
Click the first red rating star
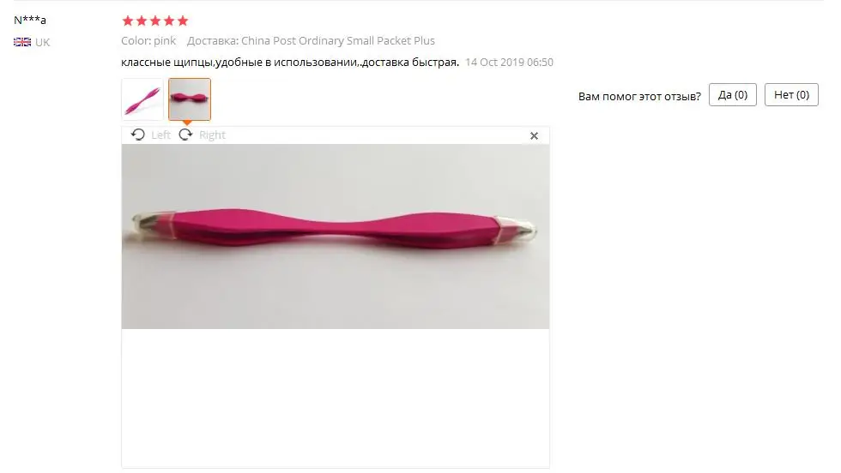pyautogui.click(x=128, y=21)
